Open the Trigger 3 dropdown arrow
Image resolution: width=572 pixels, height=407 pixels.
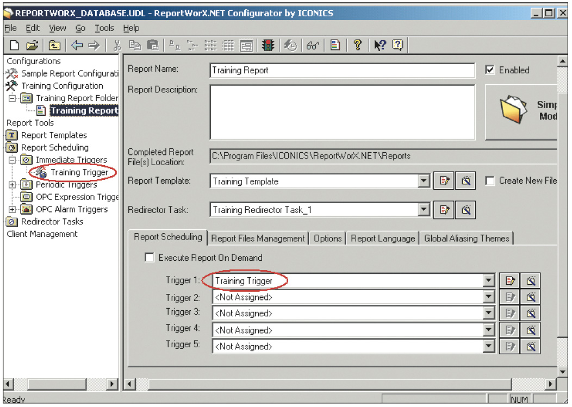(488, 313)
